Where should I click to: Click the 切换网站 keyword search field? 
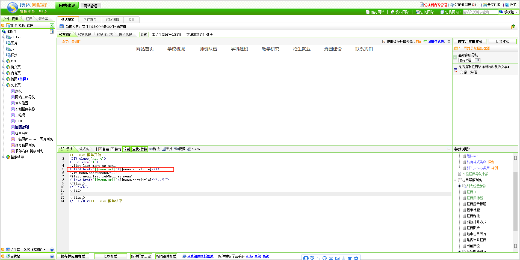click(480, 12)
